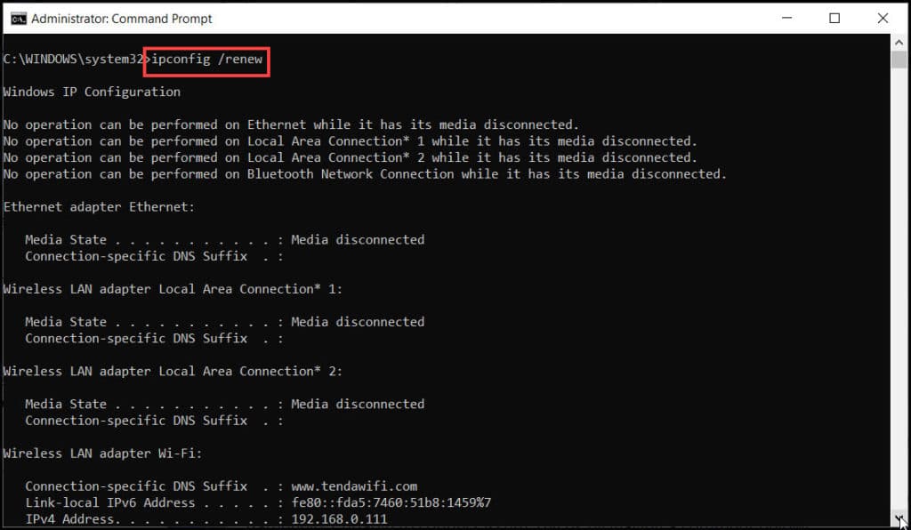Maximize the Command Prompt window

[834, 18]
